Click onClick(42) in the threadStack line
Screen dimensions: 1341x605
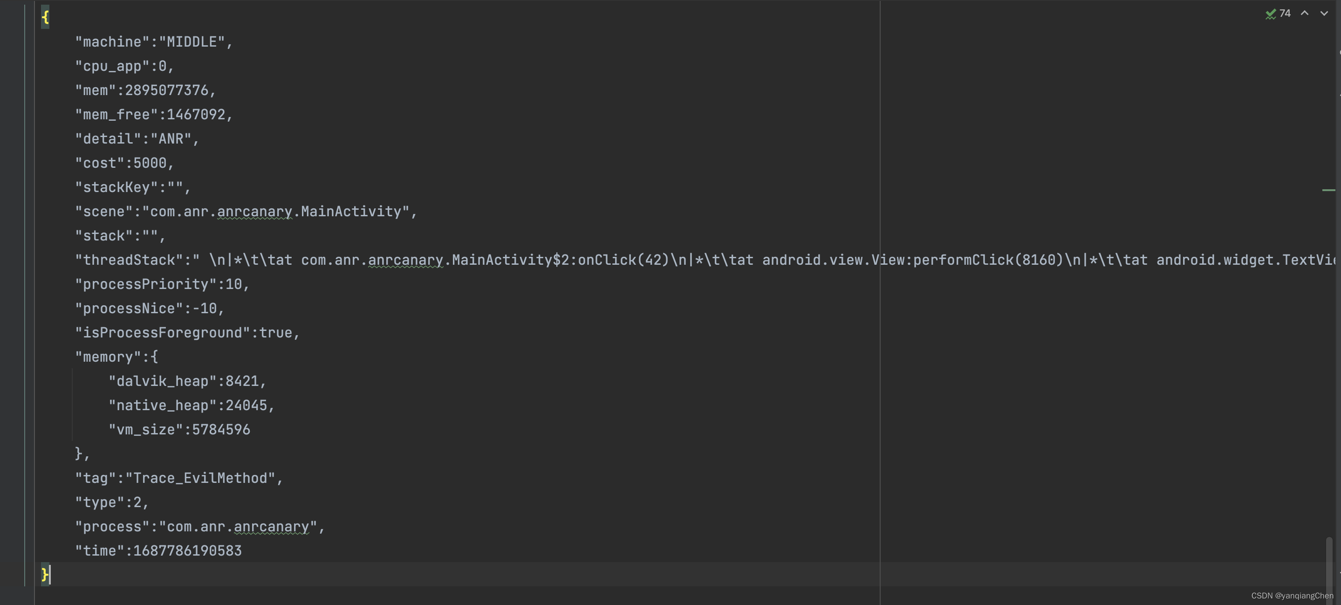click(x=623, y=260)
